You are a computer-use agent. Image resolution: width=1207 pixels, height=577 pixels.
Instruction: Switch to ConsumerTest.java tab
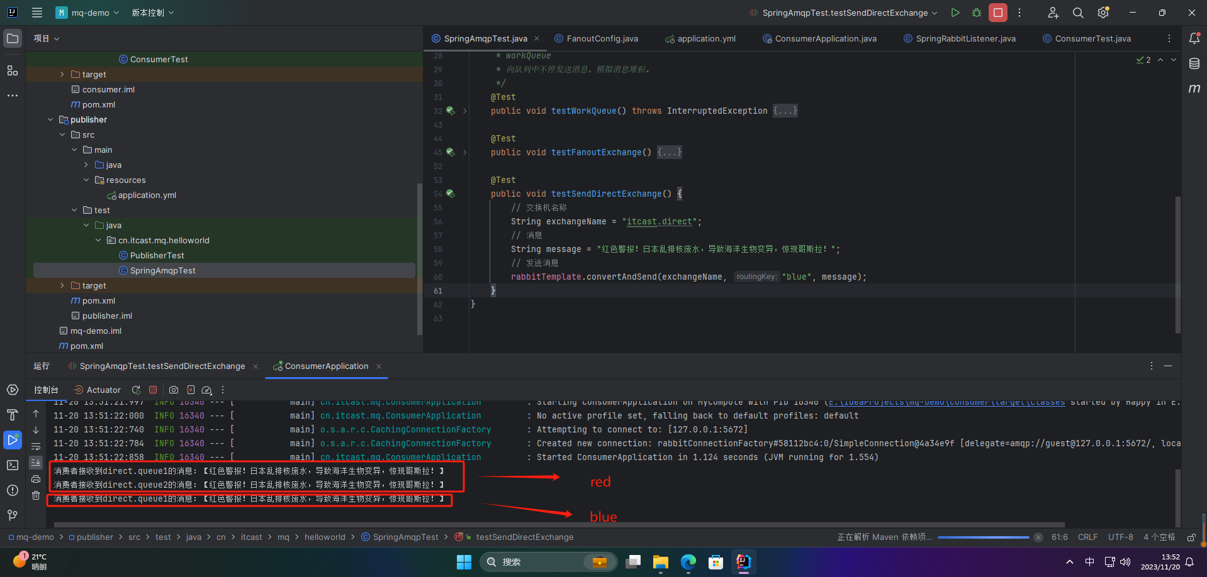(x=1087, y=38)
